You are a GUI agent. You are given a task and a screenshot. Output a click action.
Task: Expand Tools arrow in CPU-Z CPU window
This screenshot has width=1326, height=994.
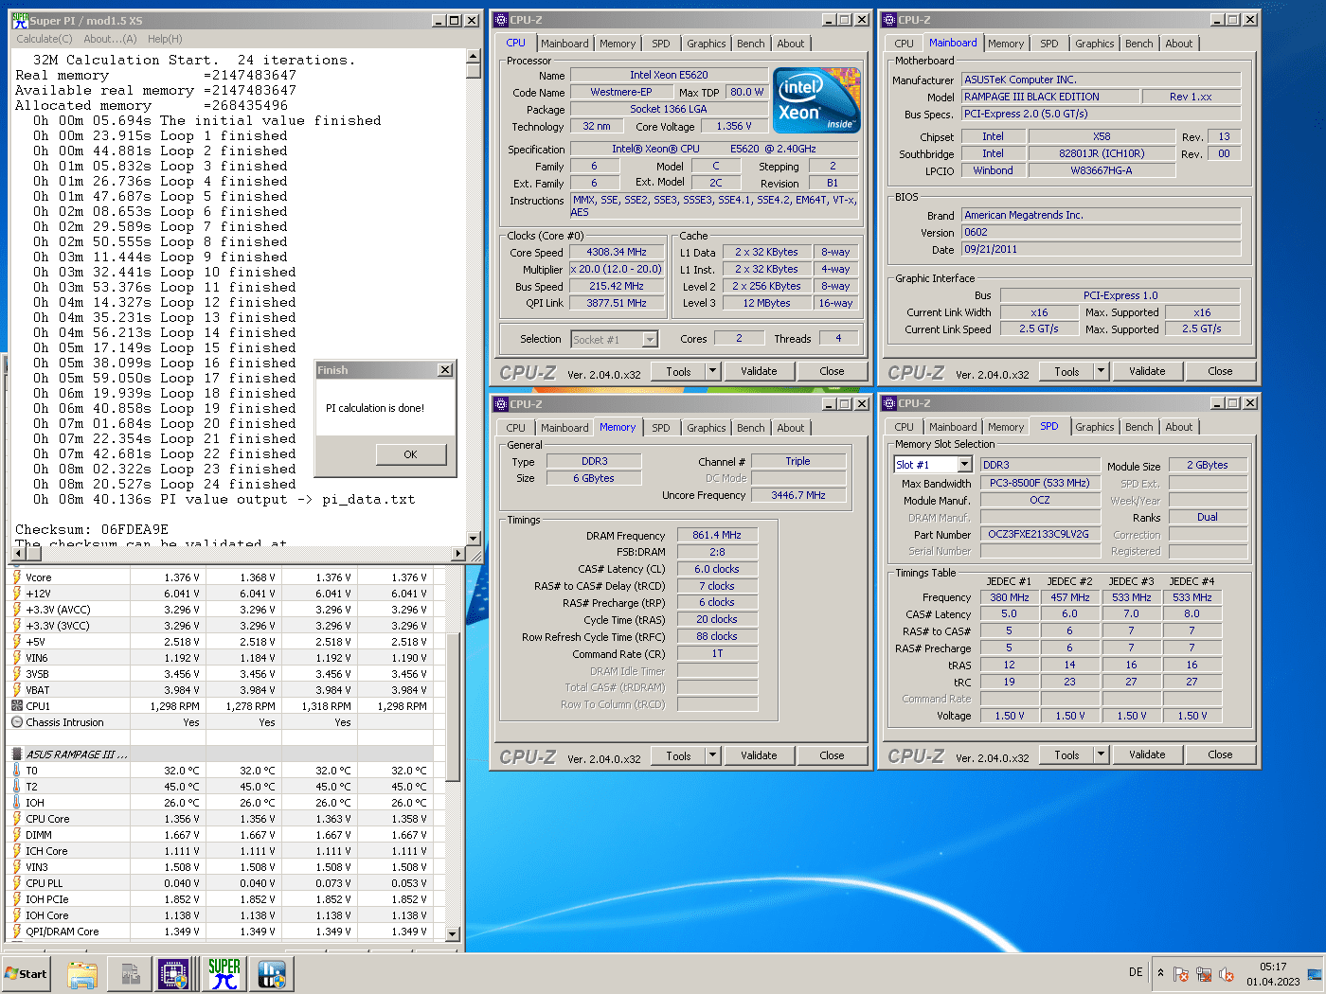click(713, 371)
